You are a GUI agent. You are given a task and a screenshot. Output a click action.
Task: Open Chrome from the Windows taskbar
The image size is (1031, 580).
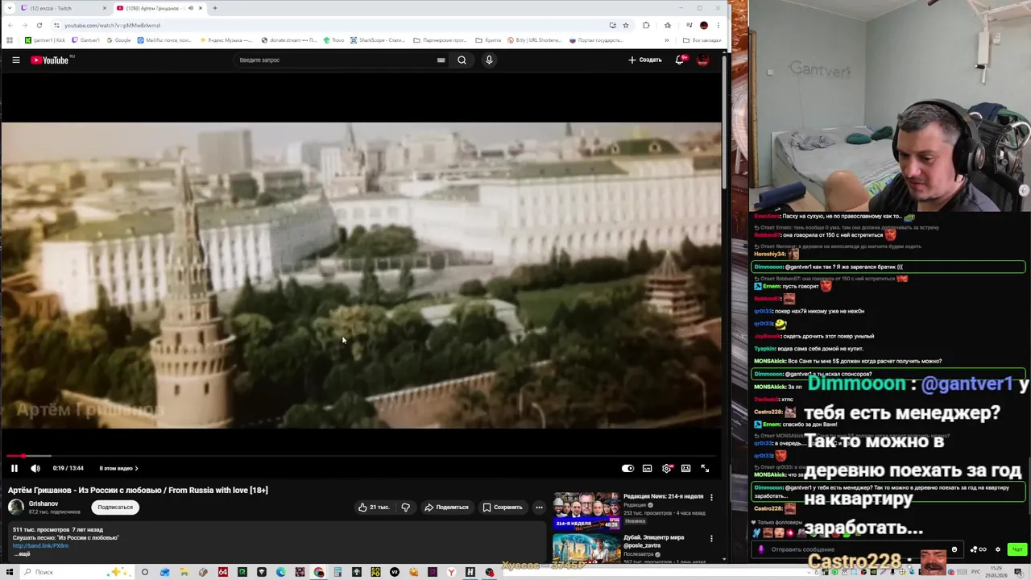(320, 572)
